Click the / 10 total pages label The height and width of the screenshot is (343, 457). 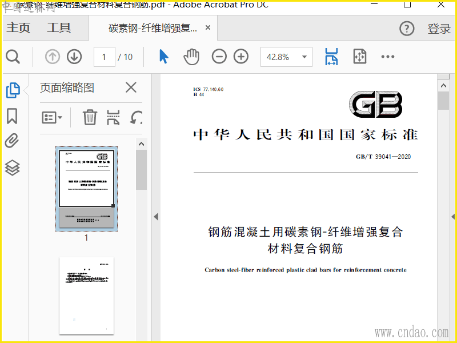click(125, 57)
